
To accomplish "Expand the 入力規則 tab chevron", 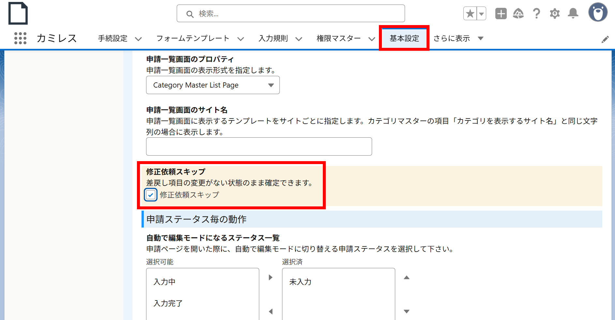I will pyautogui.click(x=299, y=39).
